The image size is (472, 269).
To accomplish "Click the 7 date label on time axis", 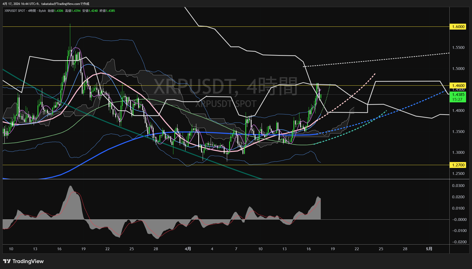I will coord(236,249).
